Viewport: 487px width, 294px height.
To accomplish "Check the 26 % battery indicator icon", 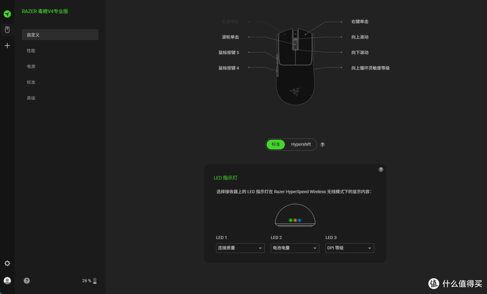I will 95,280.
